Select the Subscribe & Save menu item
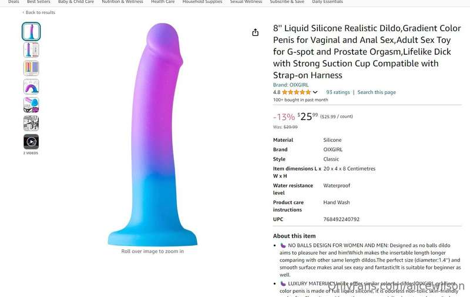The image size is (470, 297). (287, 2)
